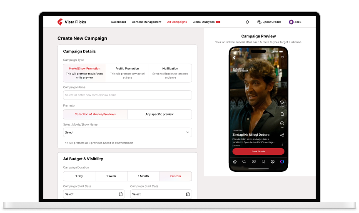This screenshot has height=213, width=359.
Task: Tap the share icon in phone preview
Action: pos(282,135)
